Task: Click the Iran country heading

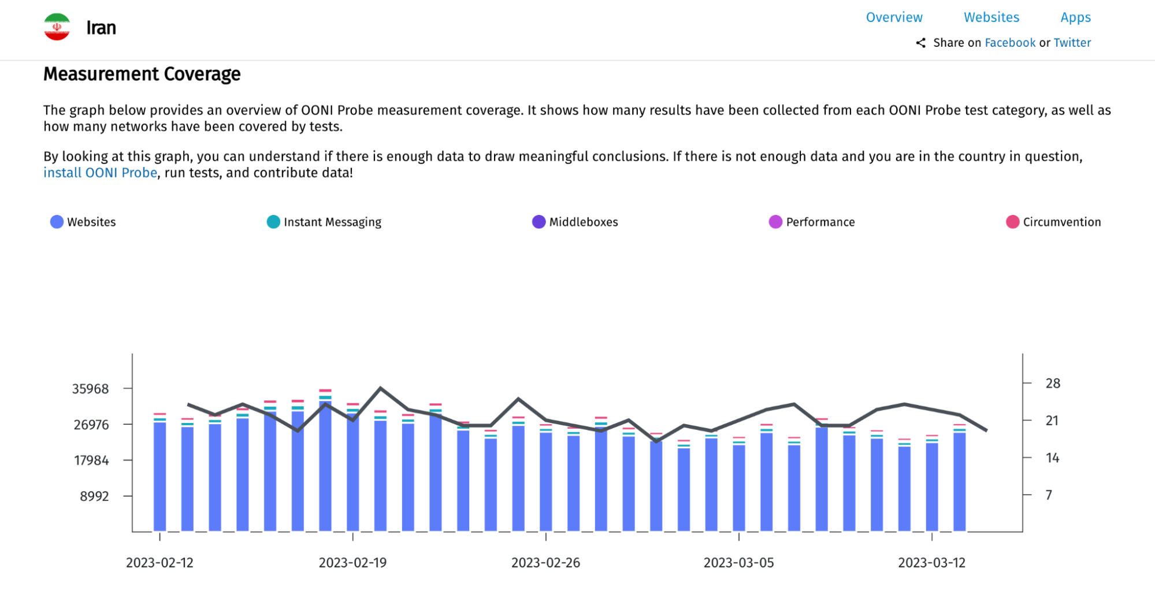Action: [x=101, y=28]
